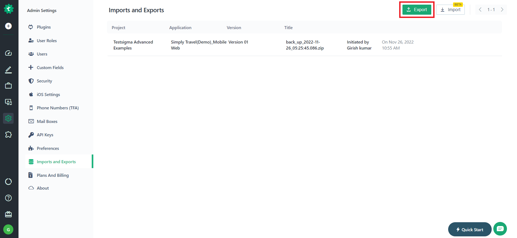The width and height of the screenshot is (517, 238).
Task: Open the test lab monitor icon
Action: coord(8,102)
